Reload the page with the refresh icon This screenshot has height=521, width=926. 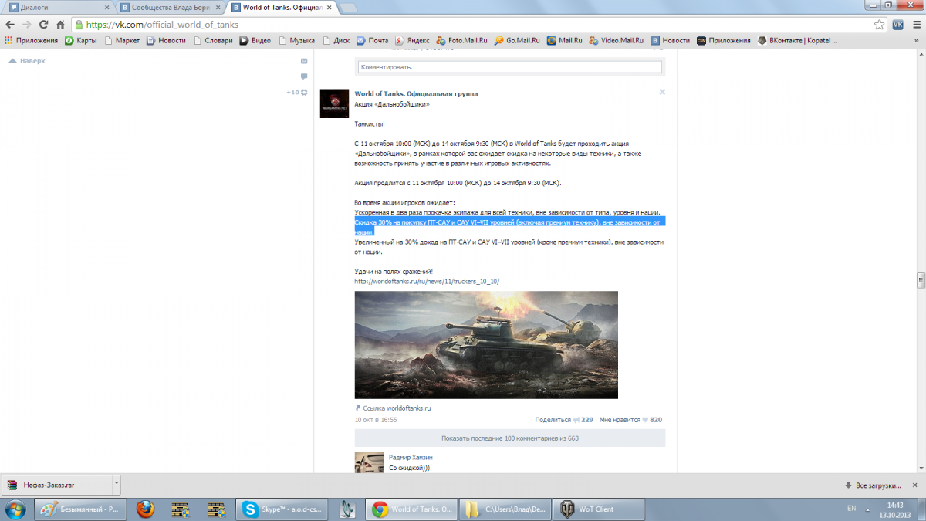(x=43, y=25)
